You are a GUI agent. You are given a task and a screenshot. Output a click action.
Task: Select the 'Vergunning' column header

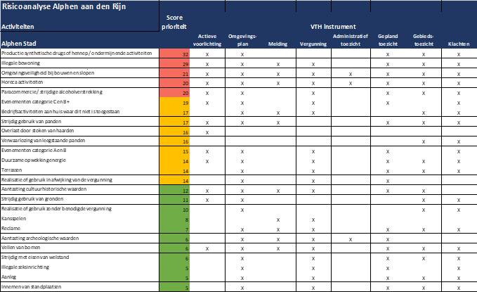[313, 44]
